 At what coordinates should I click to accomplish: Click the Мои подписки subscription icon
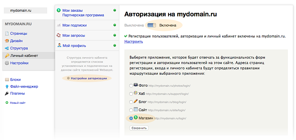tap(59, 25)
